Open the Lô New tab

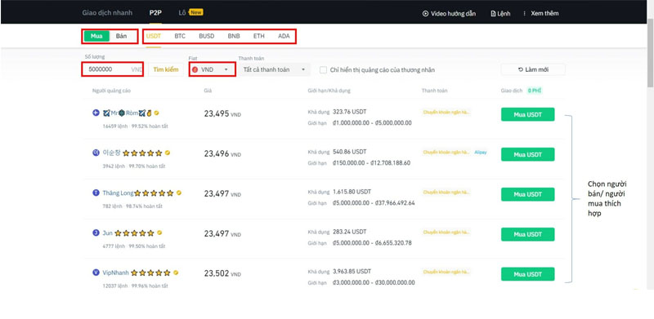click(190, 12)
